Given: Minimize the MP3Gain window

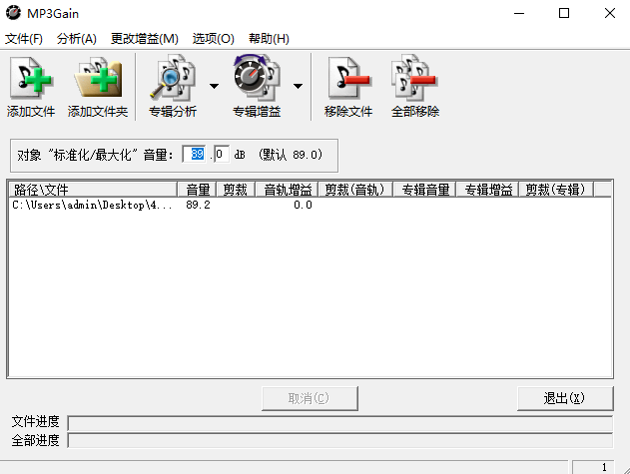Looking at the screenshot, I should [x=519, y=13].
